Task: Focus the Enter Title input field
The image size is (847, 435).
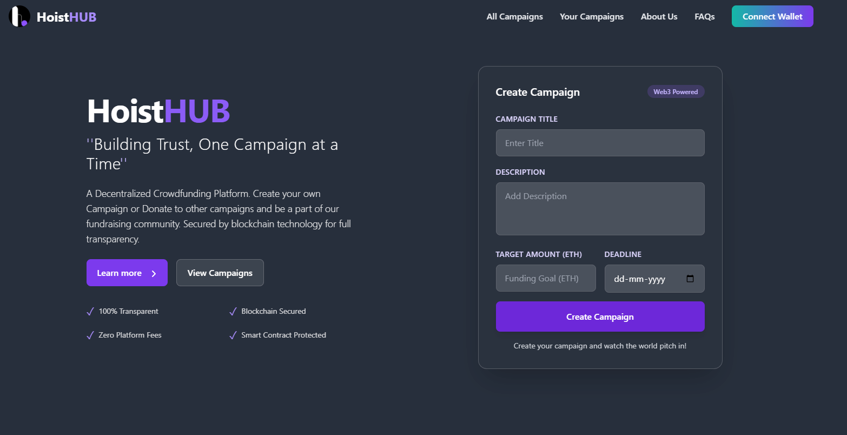Action: (x=600, y=143)
